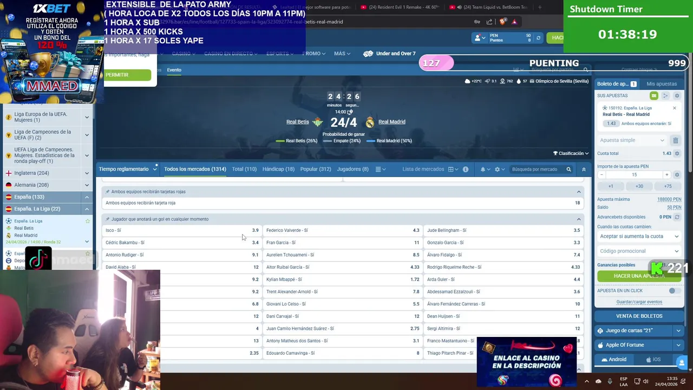Expand Código promocional field
This screenshot has width=693, height=390.
tap(639, 251)
